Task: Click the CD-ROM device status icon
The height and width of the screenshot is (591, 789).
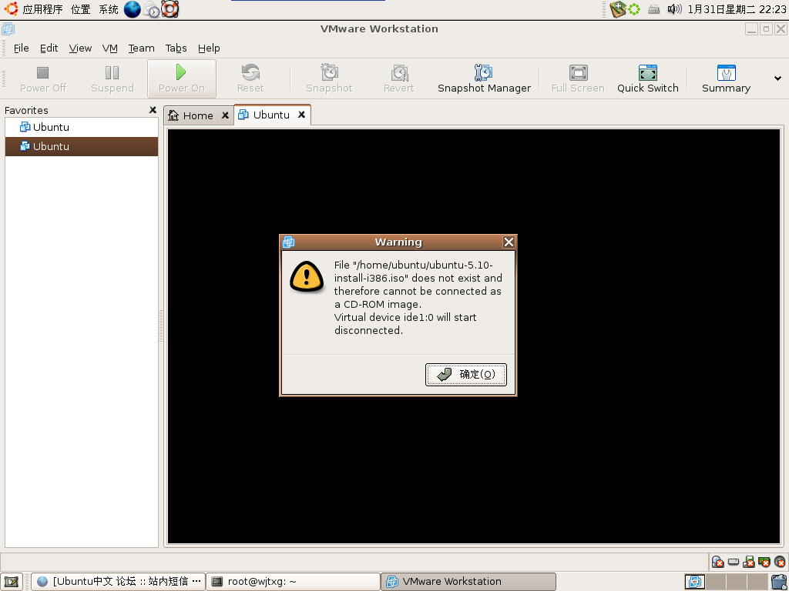Action: tap(718, 562)
